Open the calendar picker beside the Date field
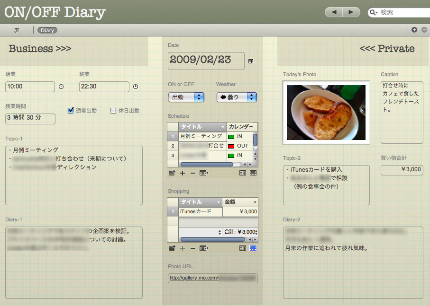This screenshot has width=430, height=306. pos(251,61)
